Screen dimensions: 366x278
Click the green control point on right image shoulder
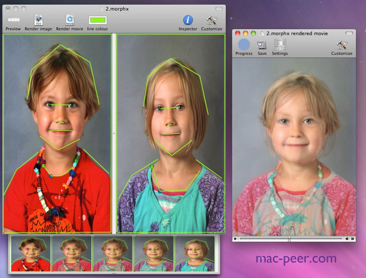point(152,166)
